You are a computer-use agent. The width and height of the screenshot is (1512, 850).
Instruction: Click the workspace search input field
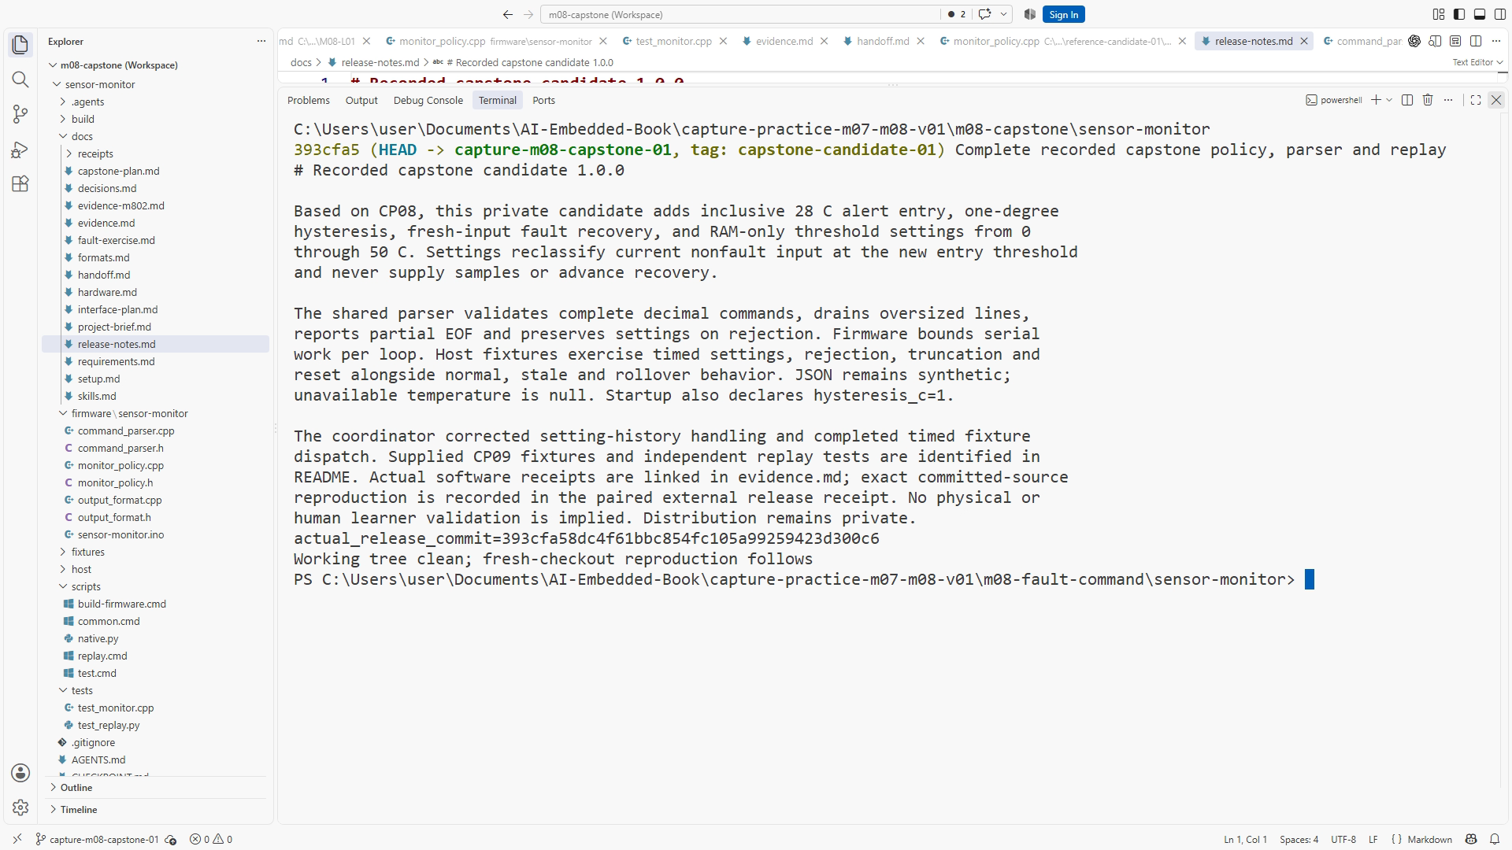click(x=739, y=14)
